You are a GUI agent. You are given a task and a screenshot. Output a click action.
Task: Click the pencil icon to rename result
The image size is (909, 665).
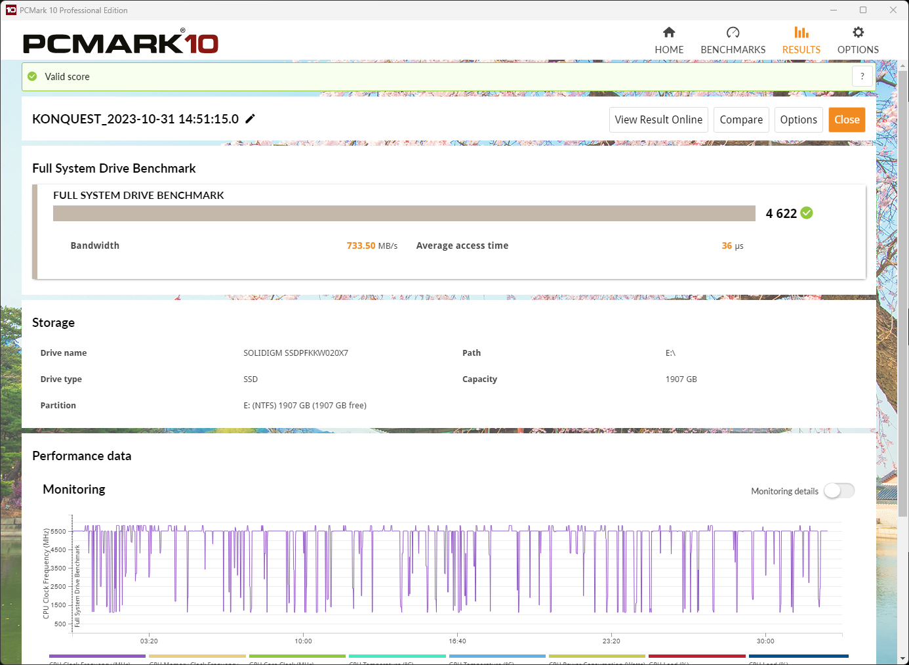[250, 119]
